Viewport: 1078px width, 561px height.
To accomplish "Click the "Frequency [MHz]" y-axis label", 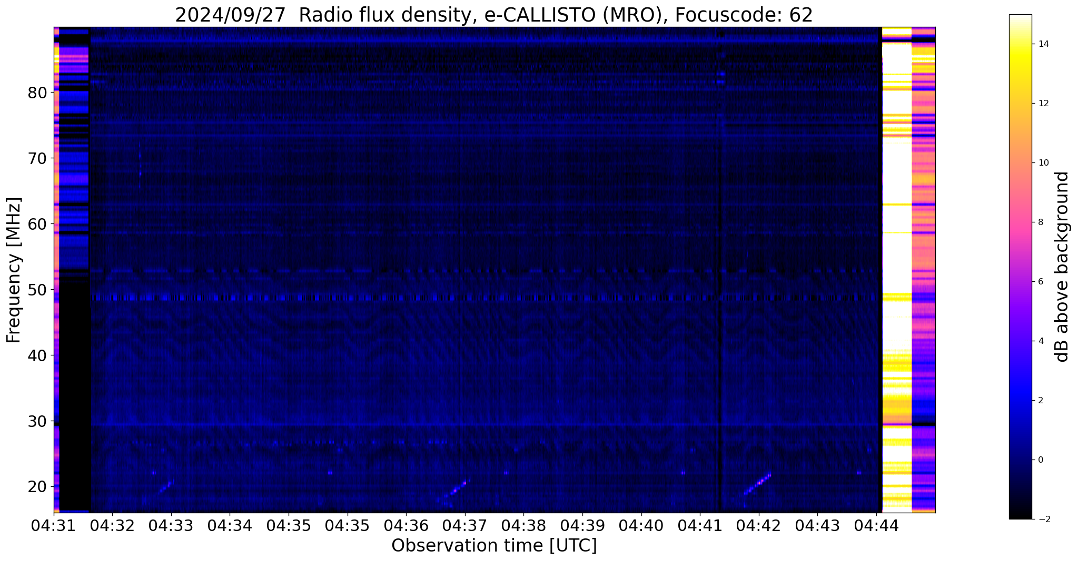I will [x=14, y=270].
